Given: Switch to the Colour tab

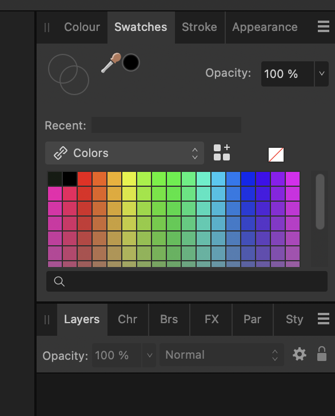Looking at the screenshot, I should coord(82,27).
